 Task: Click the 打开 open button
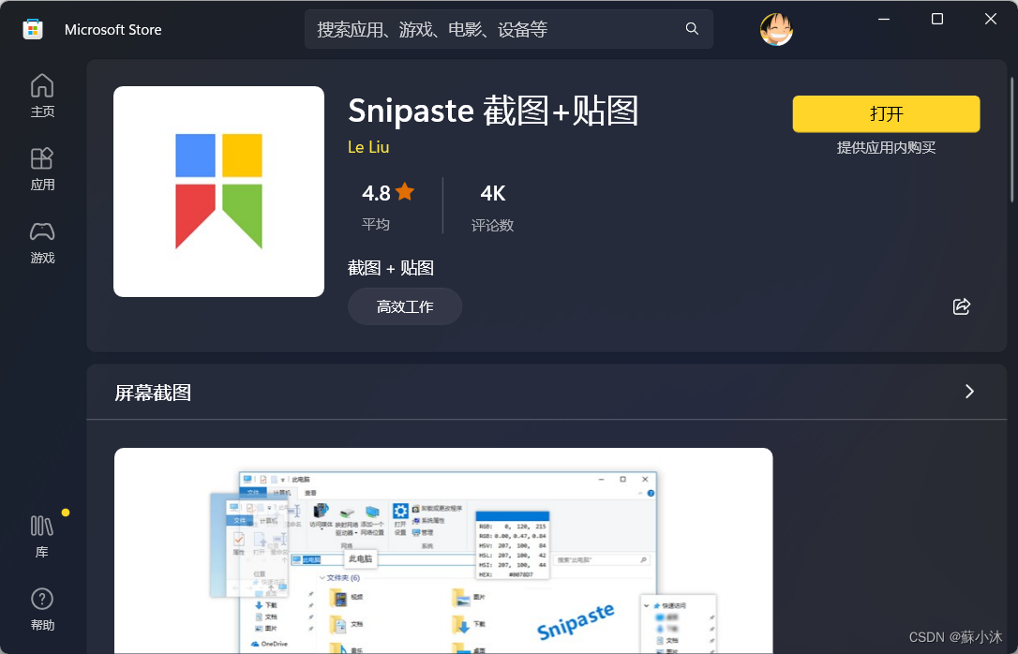click(x=886, y=114)
